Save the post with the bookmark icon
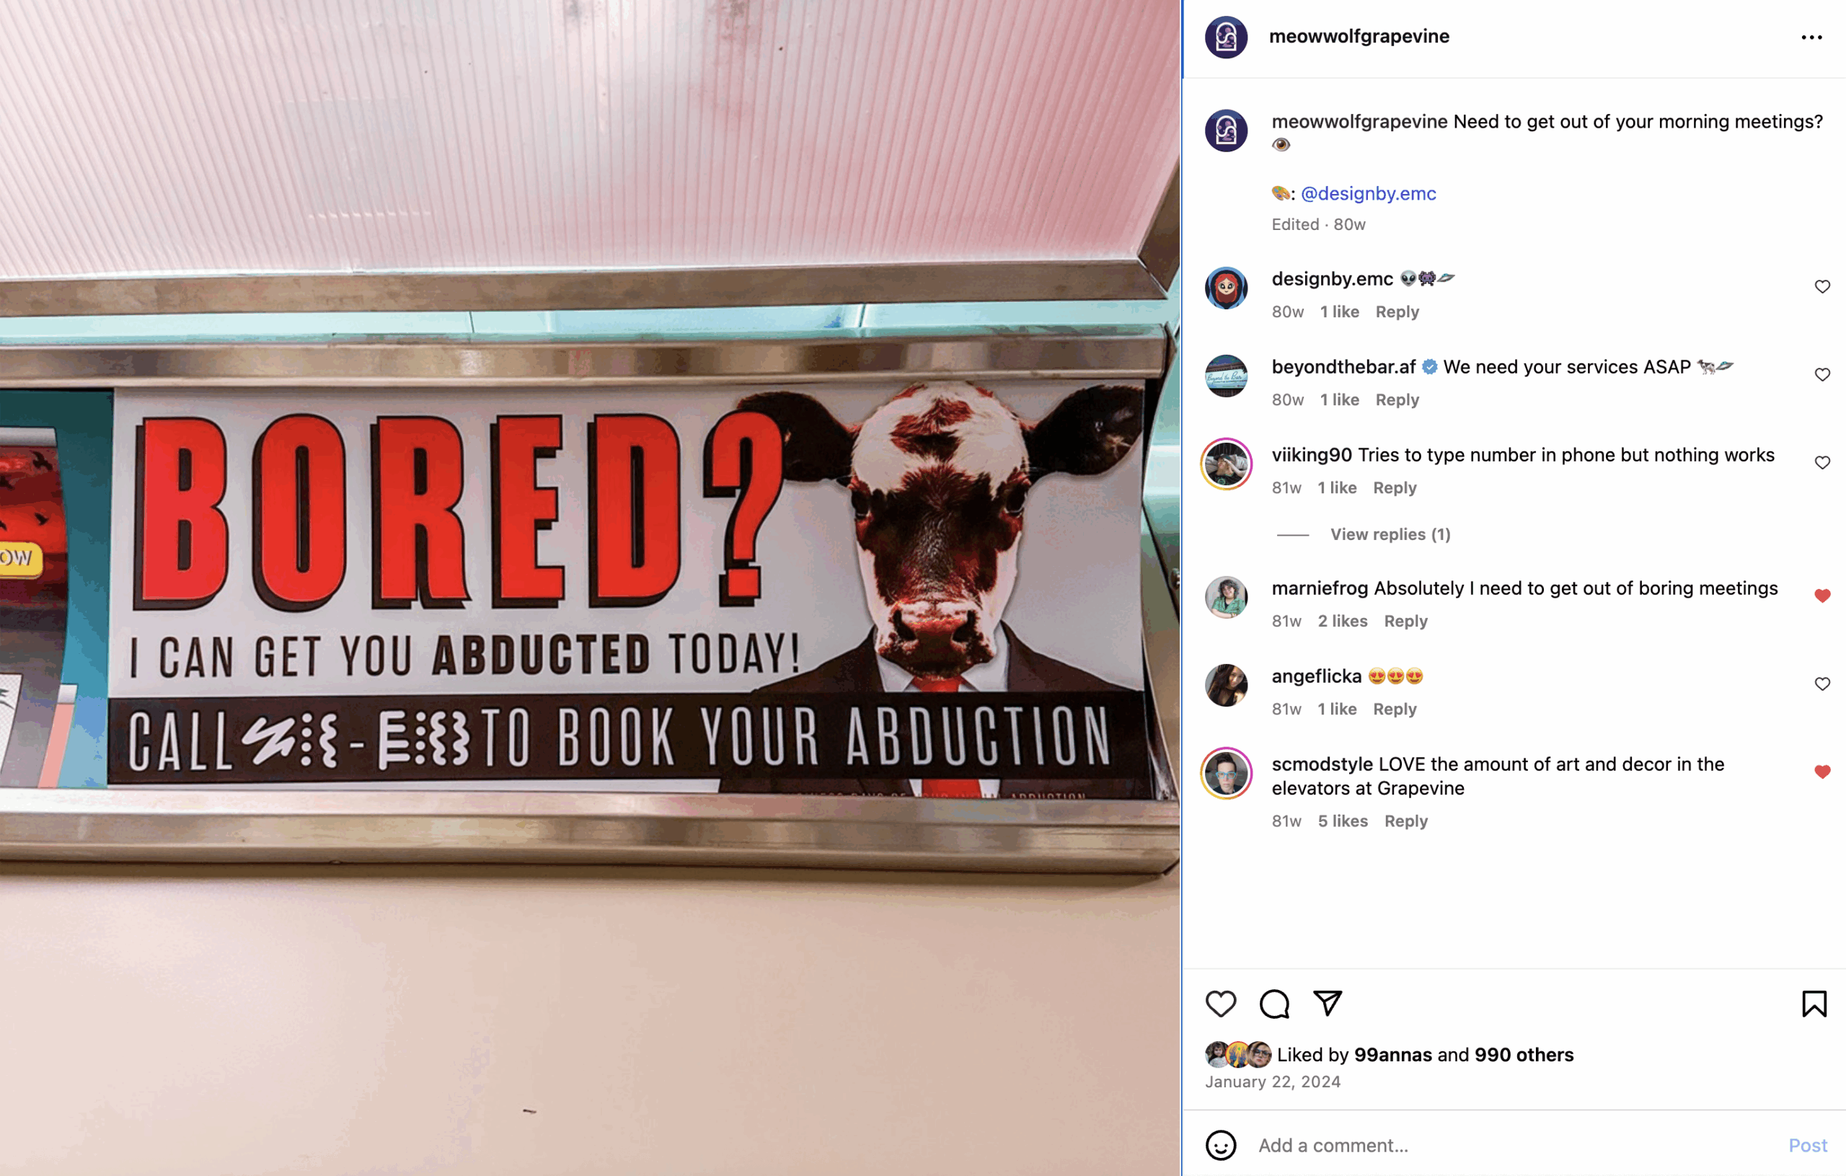Image resolution: width=1846 pixels, height=1176 pixels. coord(1814,1004)
